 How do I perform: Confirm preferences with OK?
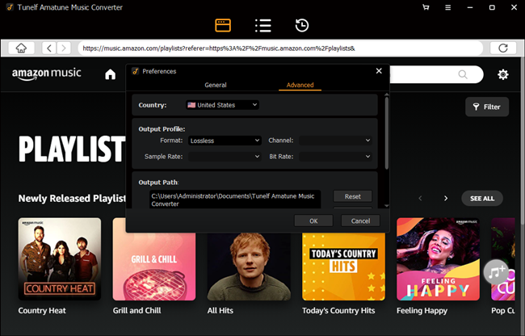point(313,220)
